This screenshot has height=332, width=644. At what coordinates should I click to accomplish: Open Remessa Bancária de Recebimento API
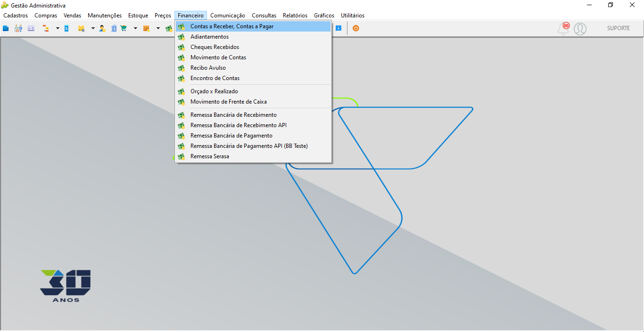pos(253,125)
